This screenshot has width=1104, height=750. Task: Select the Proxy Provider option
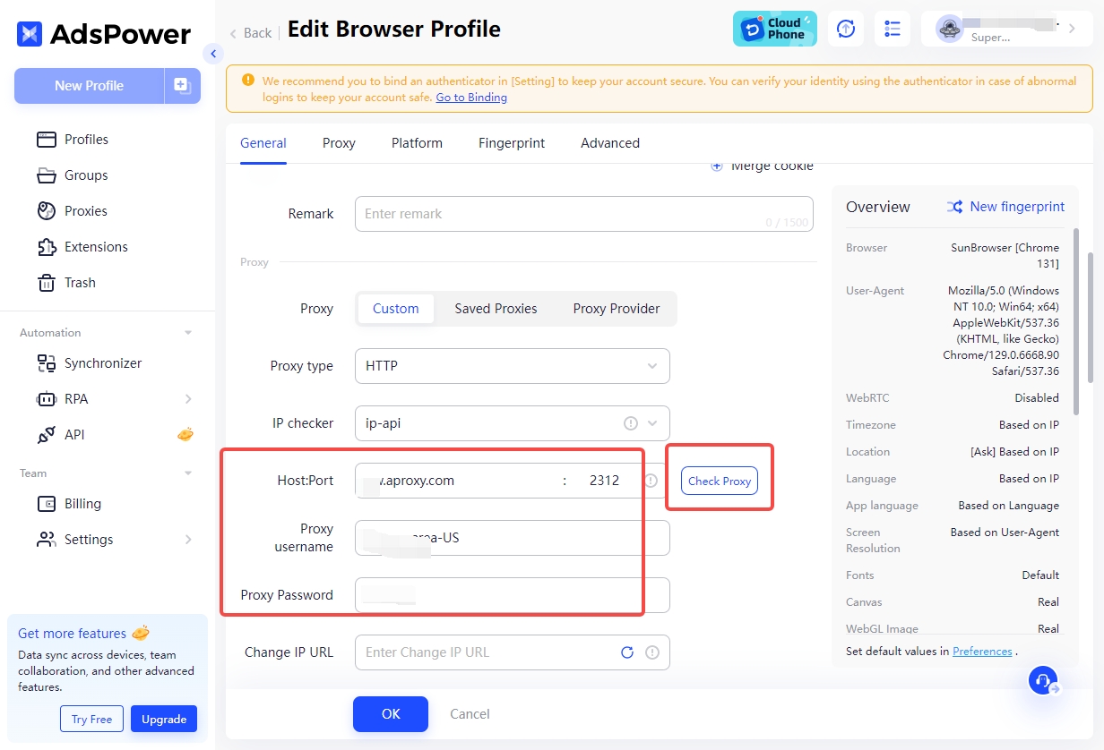click(617, 309)
